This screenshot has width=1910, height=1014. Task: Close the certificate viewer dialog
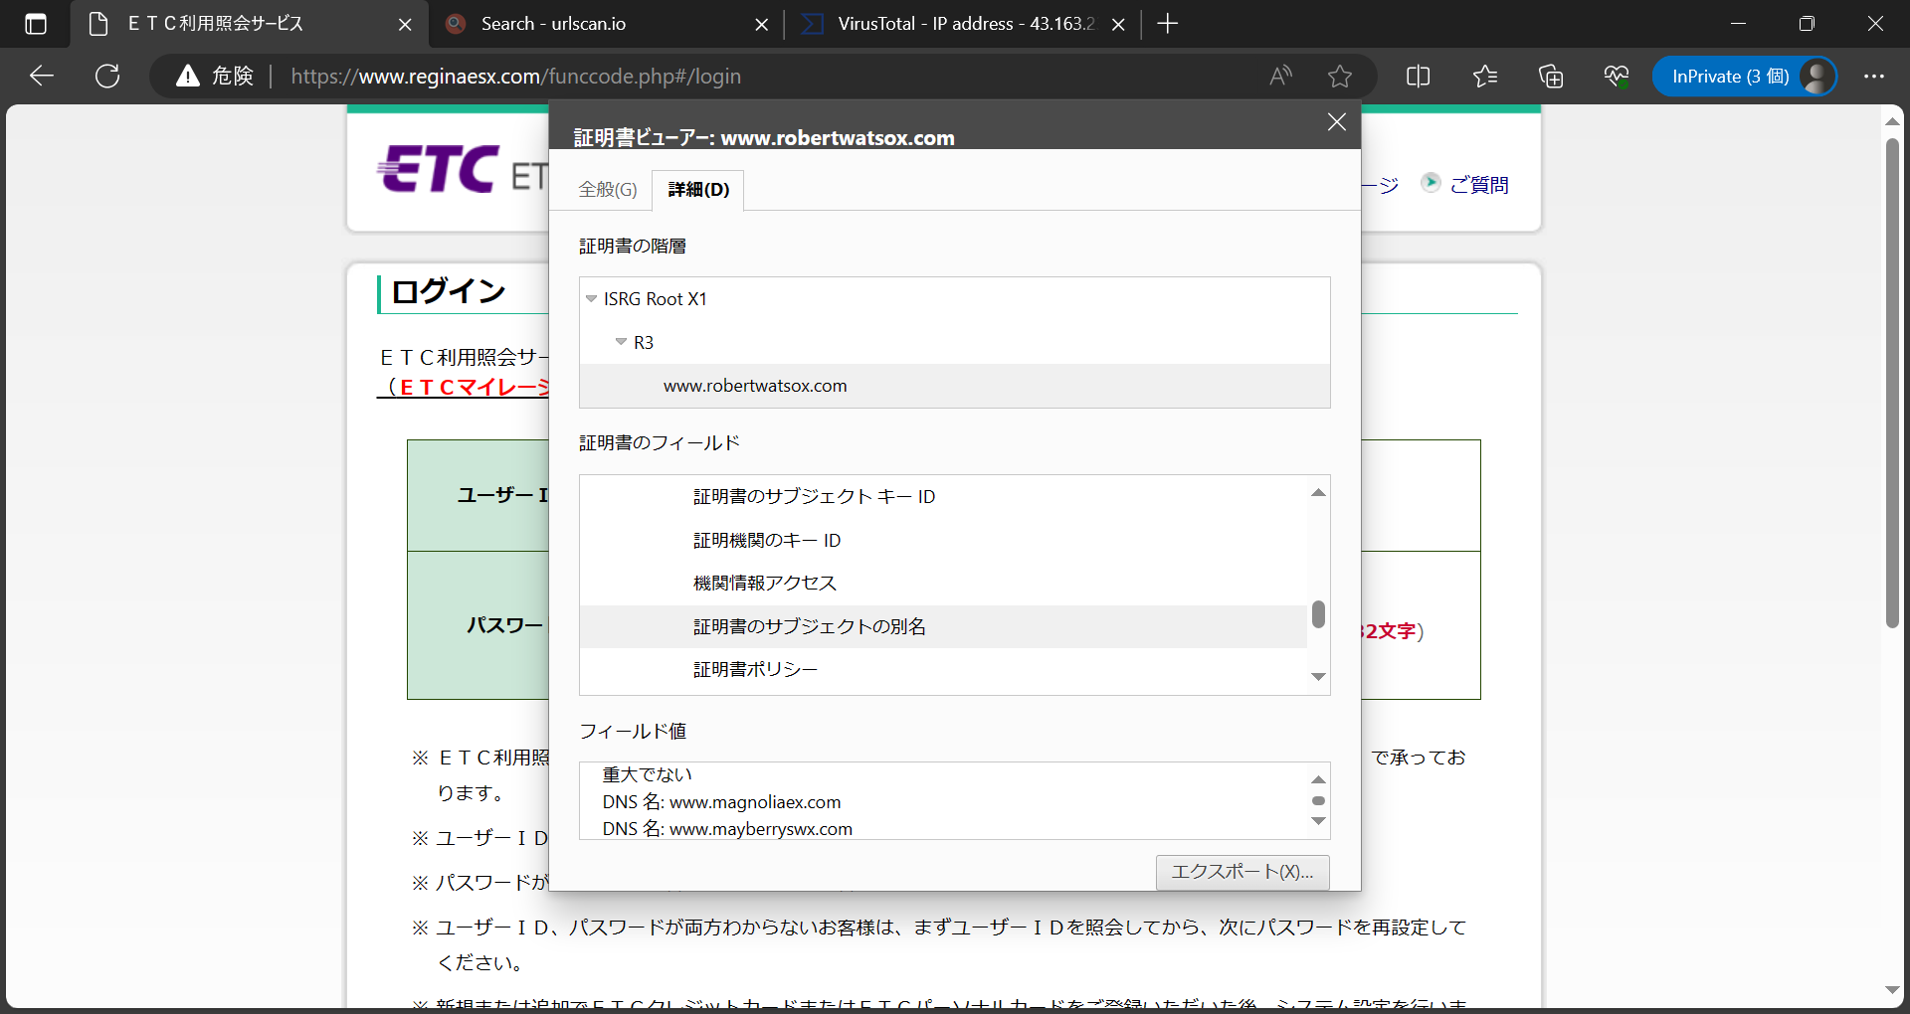pyautogui.click(x=1337, y=122)
